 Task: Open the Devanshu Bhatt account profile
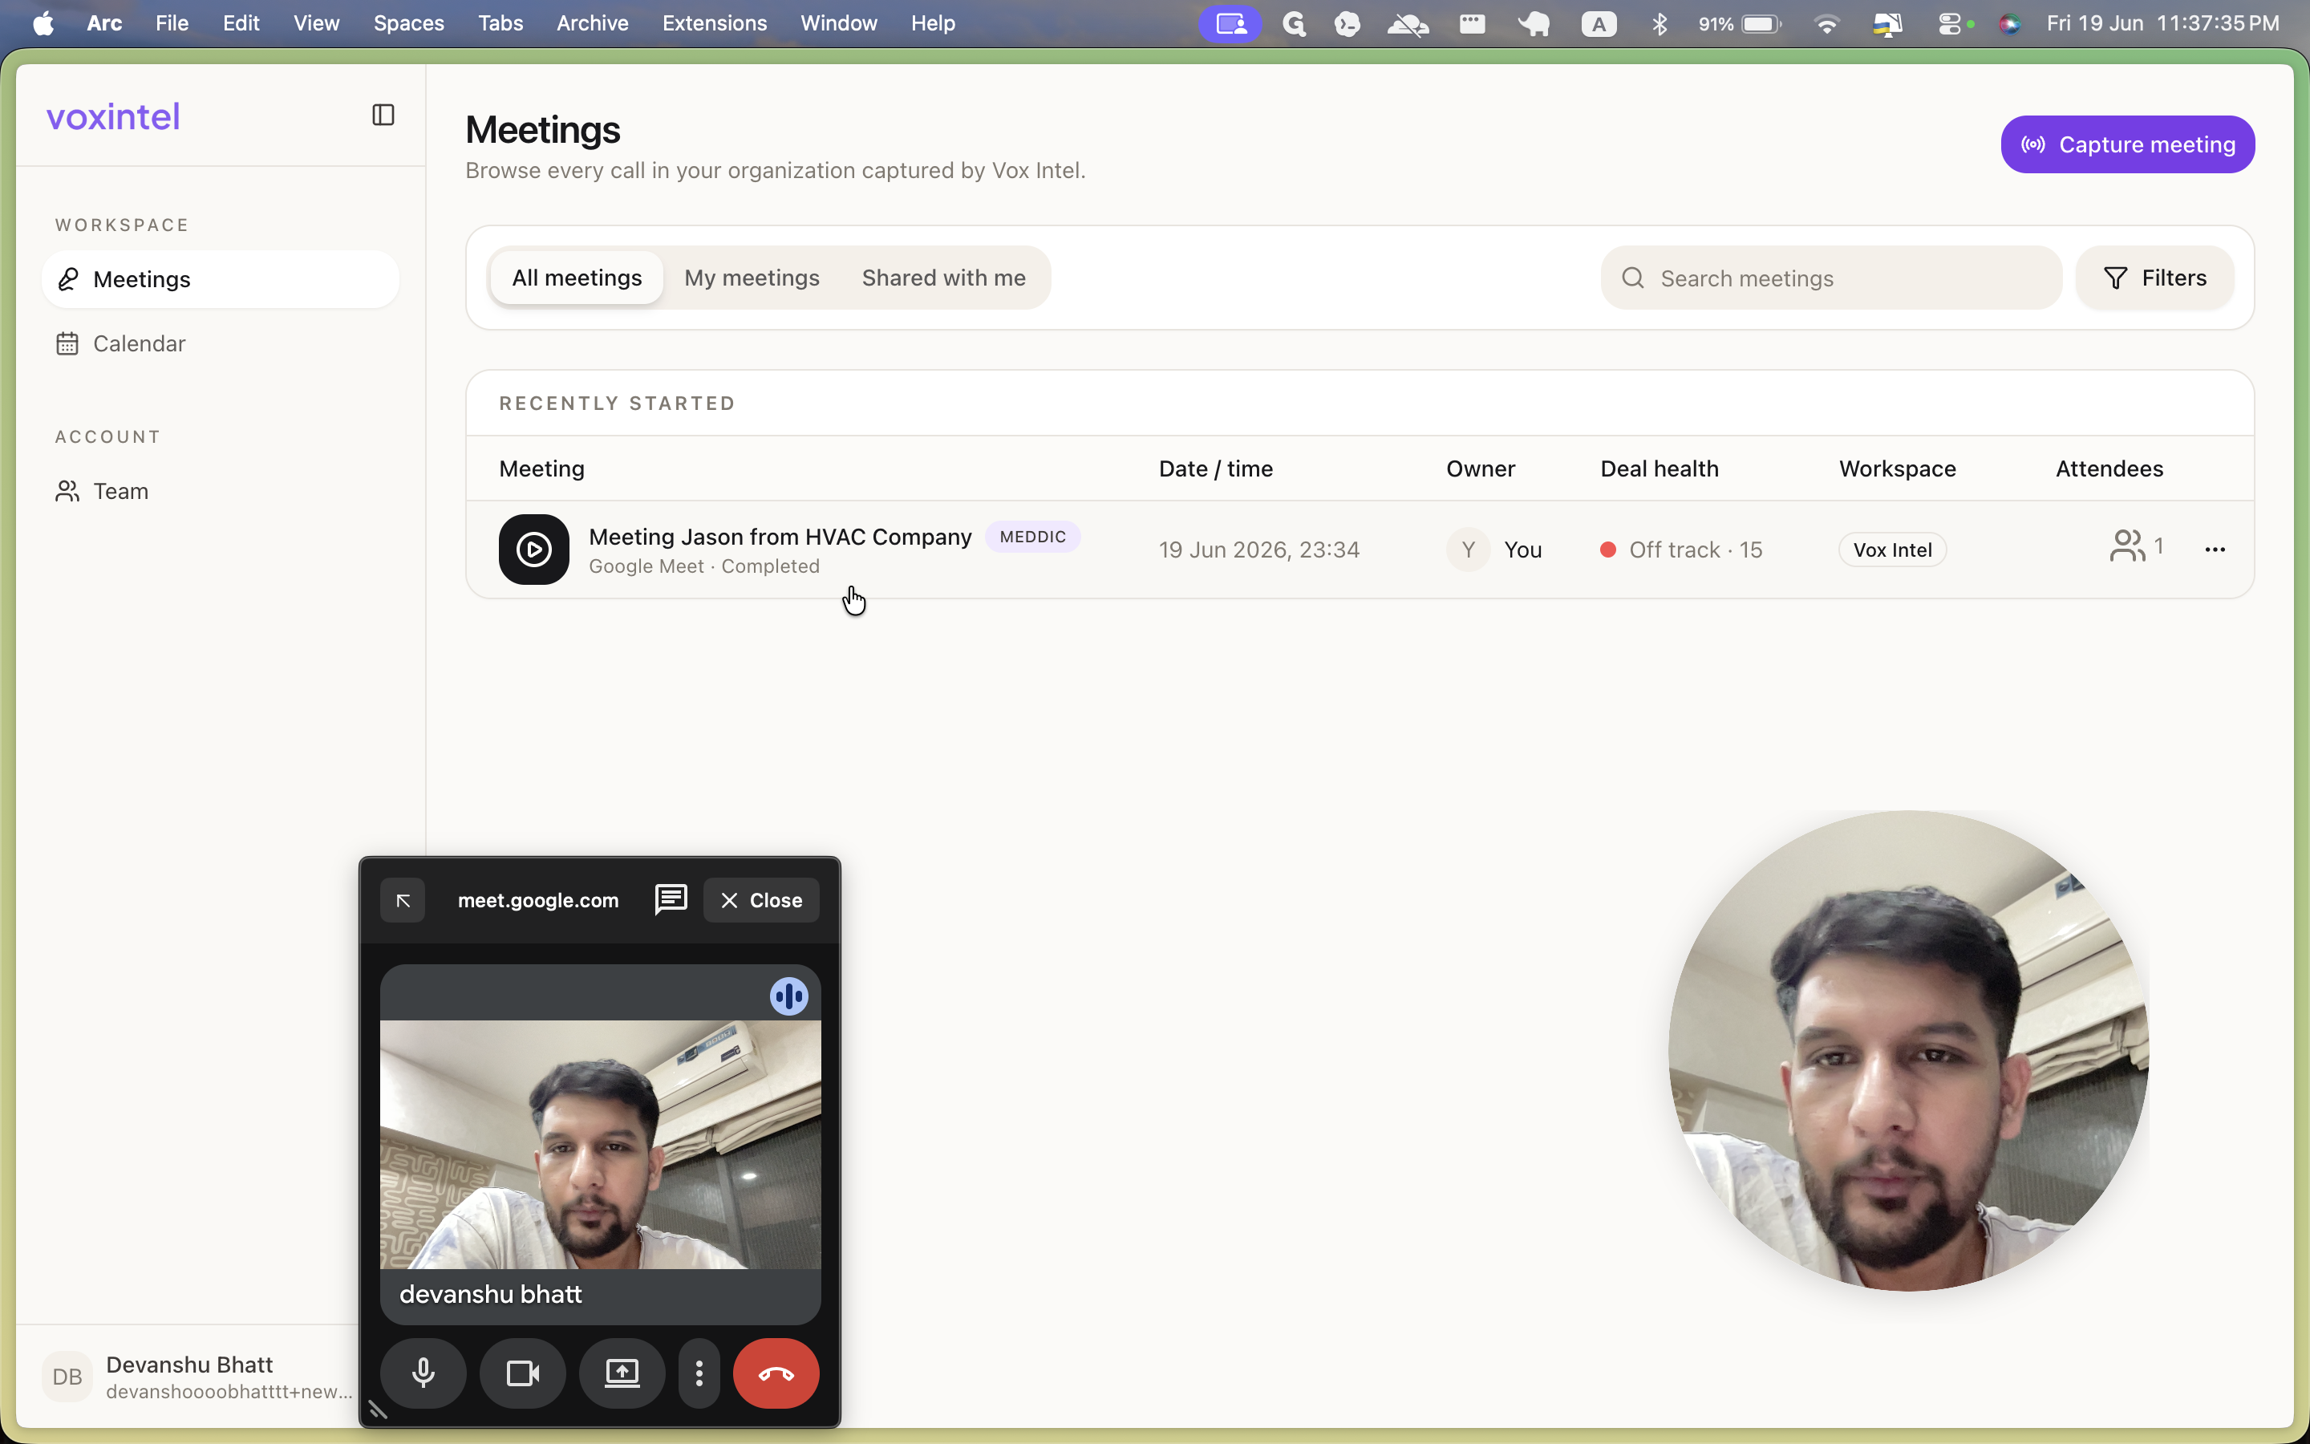point(197,1376)
